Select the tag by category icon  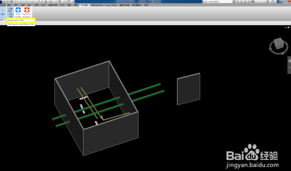pyautogui.click(x=42, y=1)
